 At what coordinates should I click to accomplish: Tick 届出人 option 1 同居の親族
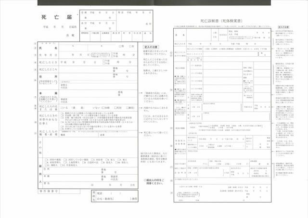pos(46,160)
